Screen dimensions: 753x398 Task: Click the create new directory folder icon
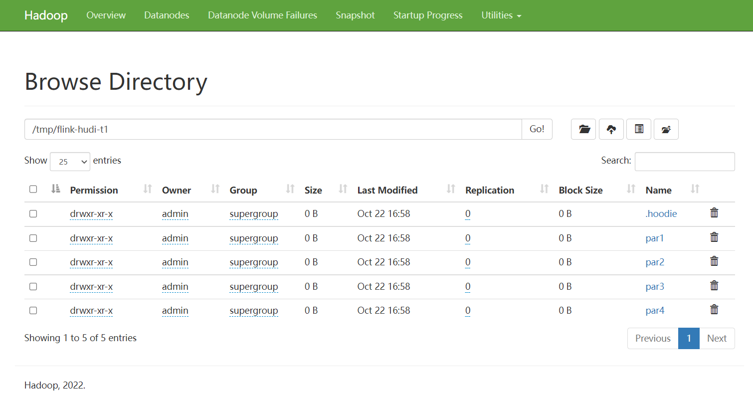tap(583, 129)
